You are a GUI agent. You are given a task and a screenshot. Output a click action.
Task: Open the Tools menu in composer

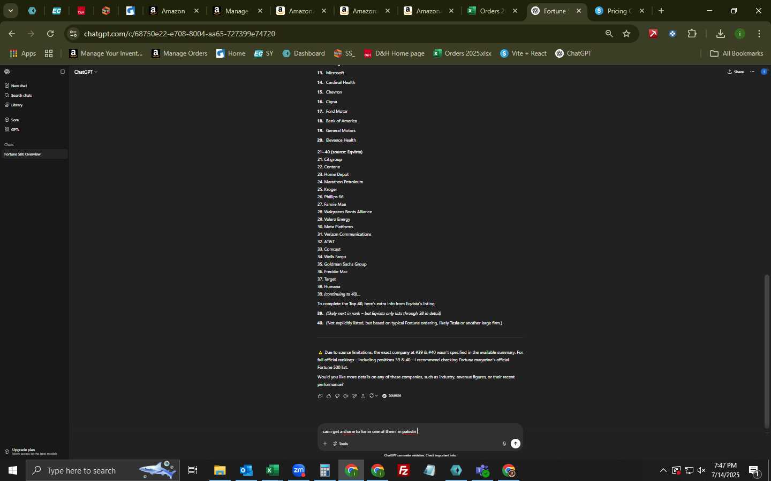click(341, 444)
